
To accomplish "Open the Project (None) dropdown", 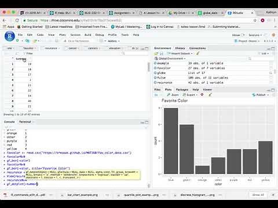I will pyautogui.click(x=247, y=41).
